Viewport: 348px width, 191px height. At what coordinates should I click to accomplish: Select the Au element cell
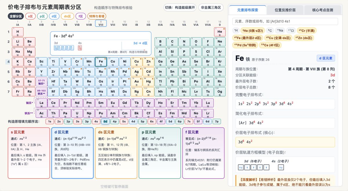click(137, 82)
